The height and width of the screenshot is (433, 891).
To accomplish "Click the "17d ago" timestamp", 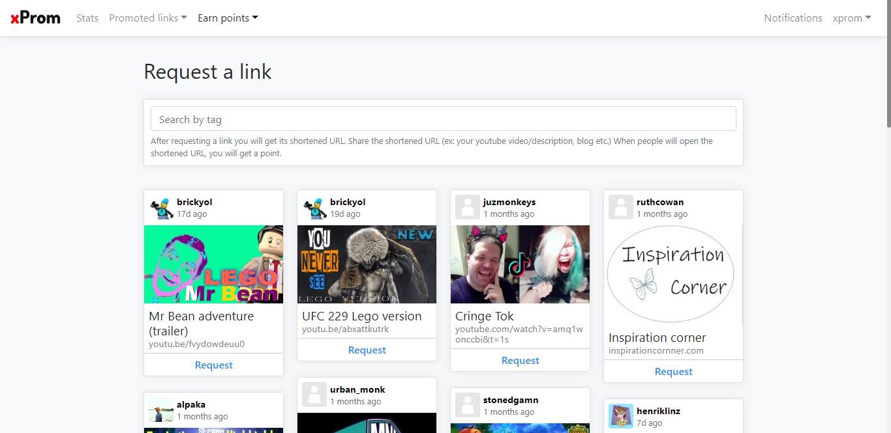I will (192, 214).
